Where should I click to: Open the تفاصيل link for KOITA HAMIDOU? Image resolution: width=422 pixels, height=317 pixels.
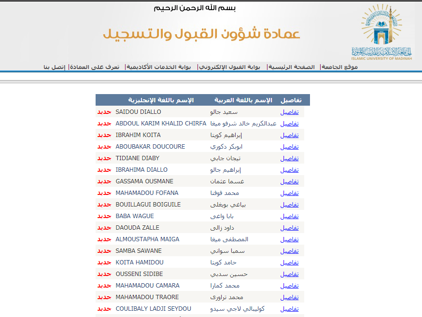(x=289, y=262)
